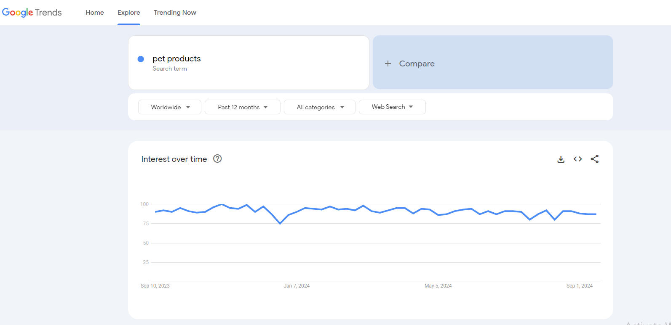
Task: Select the Explore tab
Action: pos(129,12)
